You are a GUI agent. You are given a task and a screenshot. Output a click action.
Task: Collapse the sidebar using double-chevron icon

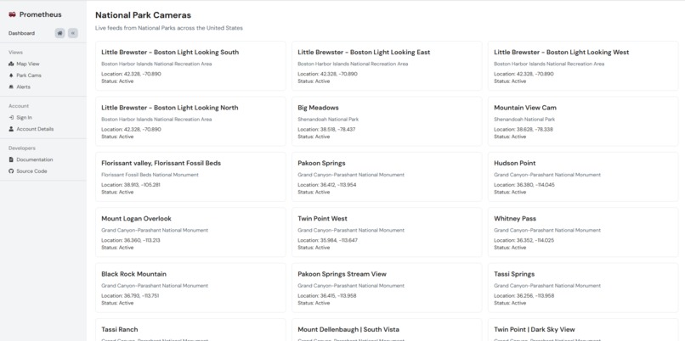click(73, 33)
